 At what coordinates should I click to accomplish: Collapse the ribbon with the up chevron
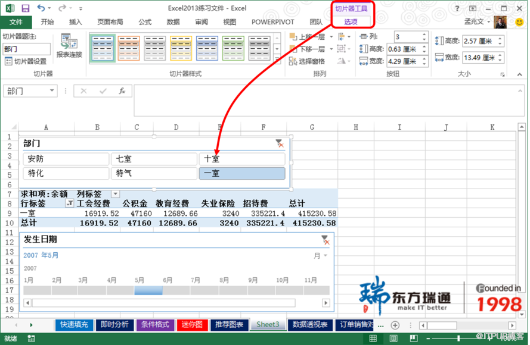tap(519, 74)
